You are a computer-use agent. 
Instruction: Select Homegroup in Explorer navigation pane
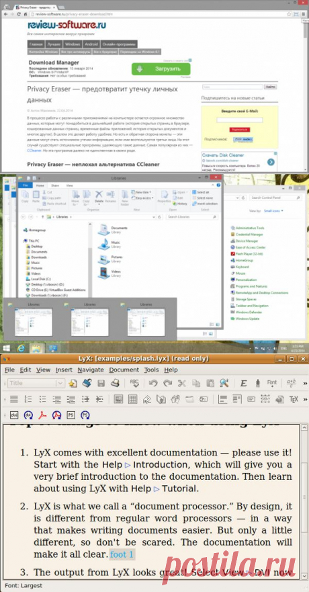34,229
